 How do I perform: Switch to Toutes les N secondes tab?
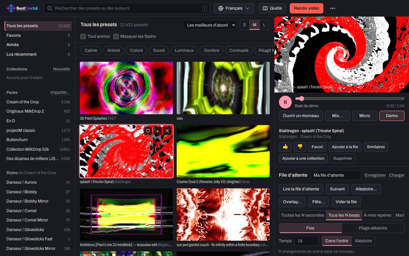click(303, 215)
